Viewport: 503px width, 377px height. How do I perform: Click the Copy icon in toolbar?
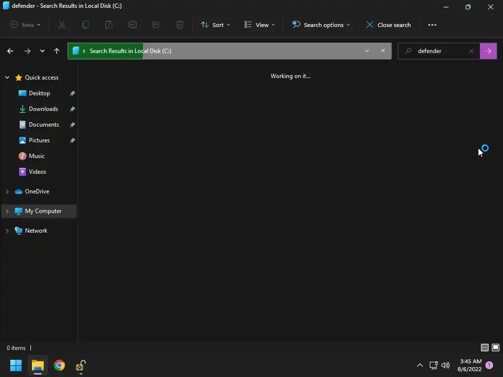85,25
